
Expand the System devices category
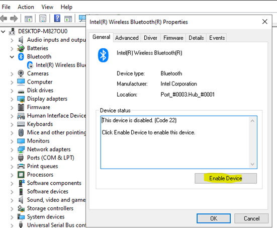coord(12,217)
